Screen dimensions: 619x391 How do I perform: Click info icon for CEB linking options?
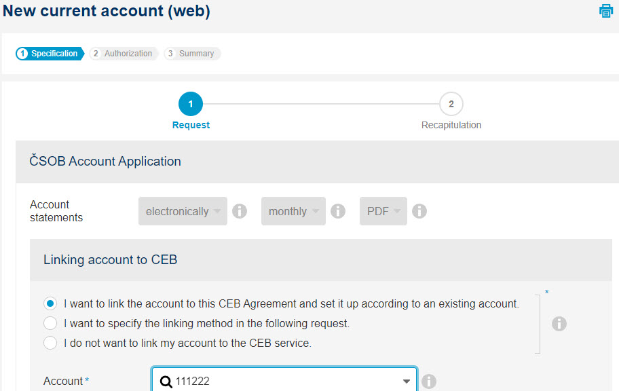point(559,324)
